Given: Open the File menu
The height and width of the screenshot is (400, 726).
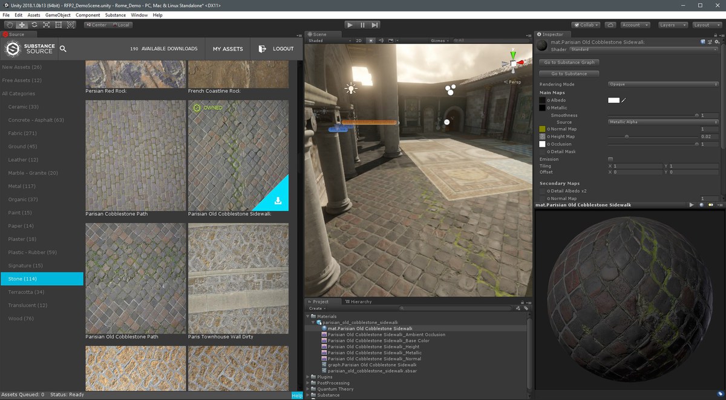Looking at the screenshot, I should (x=6, y=15).
